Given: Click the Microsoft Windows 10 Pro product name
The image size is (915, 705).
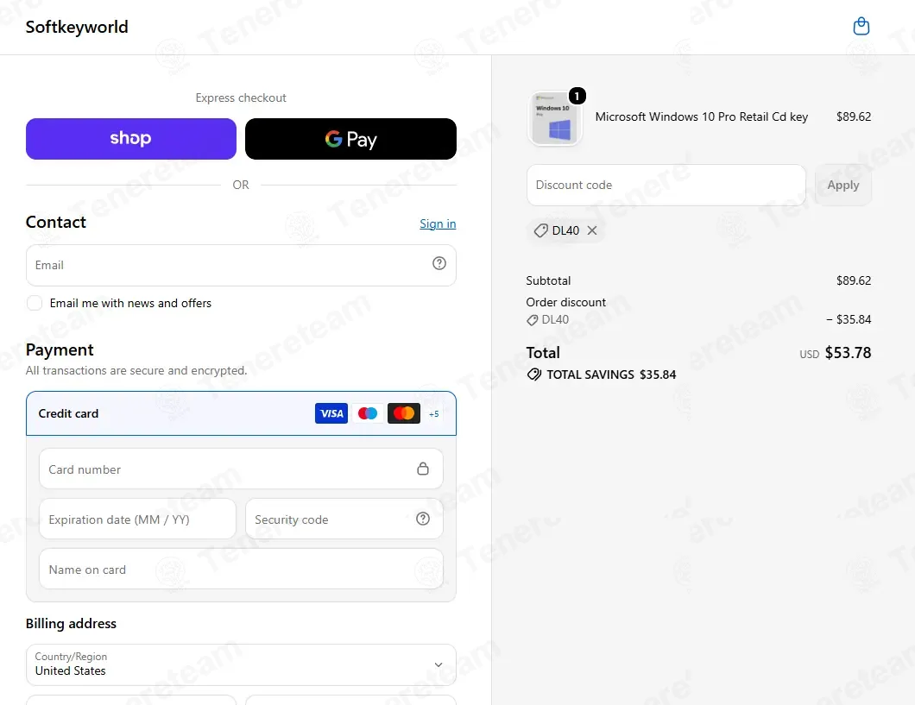Looking at the screenshot, I should pyautogui.click(x=702, y=116).
